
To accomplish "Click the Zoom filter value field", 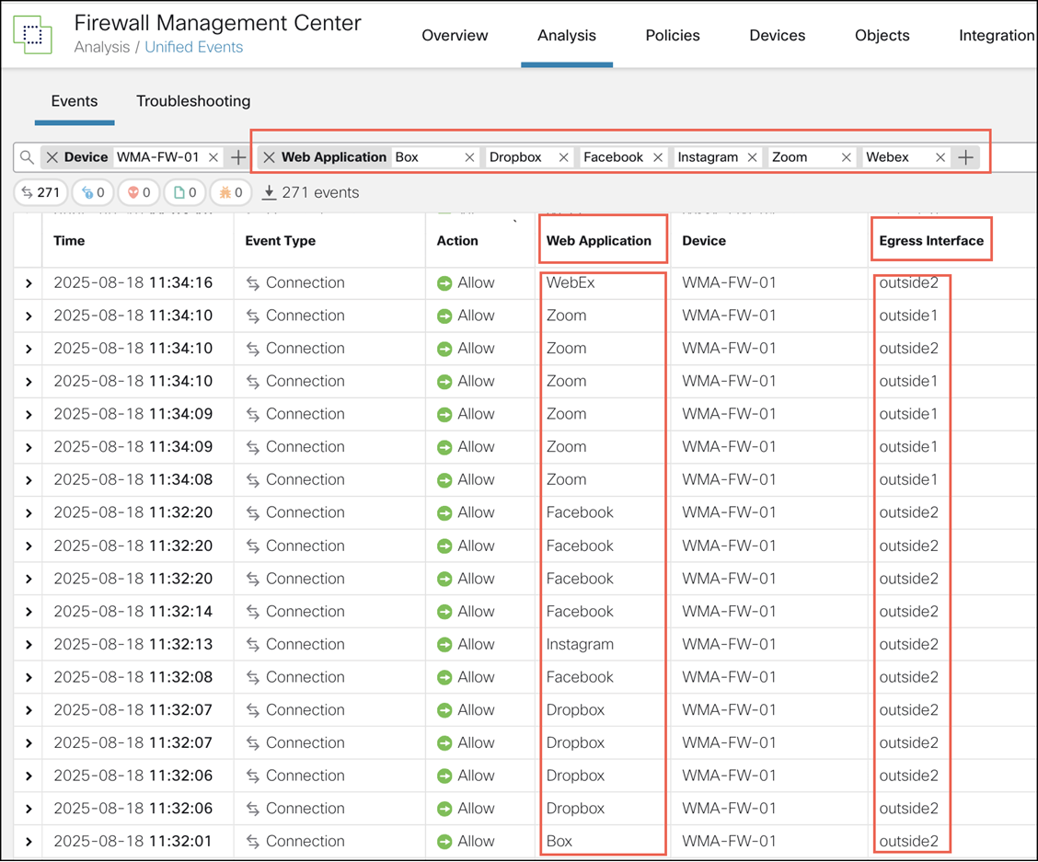I will [801, 157].
